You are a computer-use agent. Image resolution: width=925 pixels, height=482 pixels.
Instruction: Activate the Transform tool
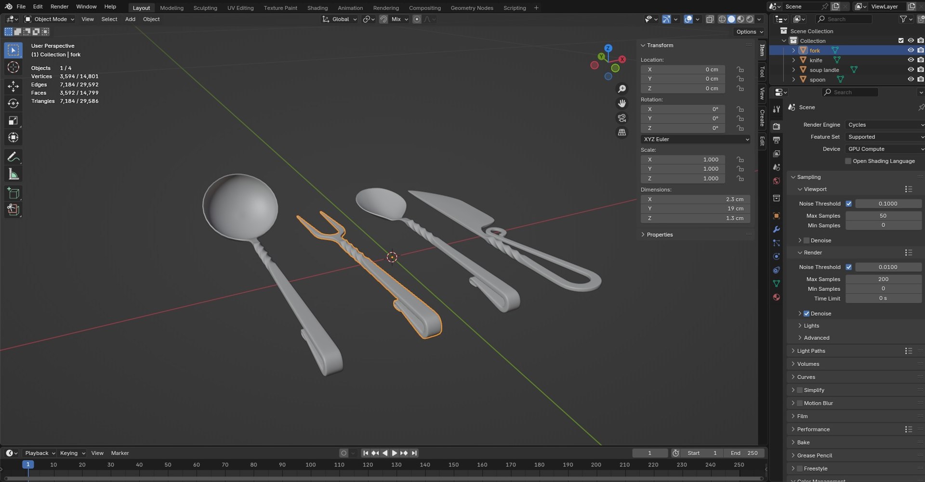[13, 138]
